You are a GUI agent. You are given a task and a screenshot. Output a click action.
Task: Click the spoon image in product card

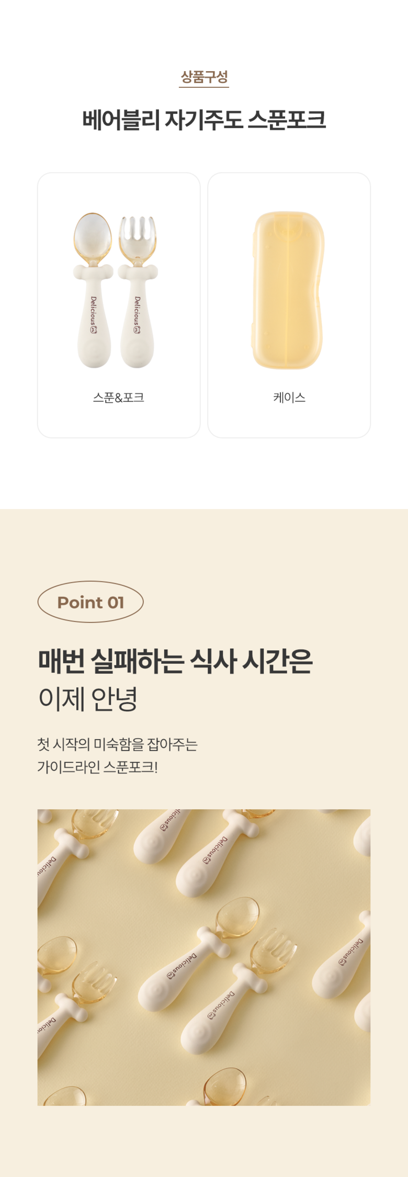(93, 290)
